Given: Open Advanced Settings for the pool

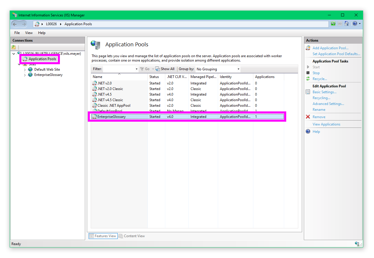Looking at the screenshot, I should pyautogui.click(x=328, y=104).
